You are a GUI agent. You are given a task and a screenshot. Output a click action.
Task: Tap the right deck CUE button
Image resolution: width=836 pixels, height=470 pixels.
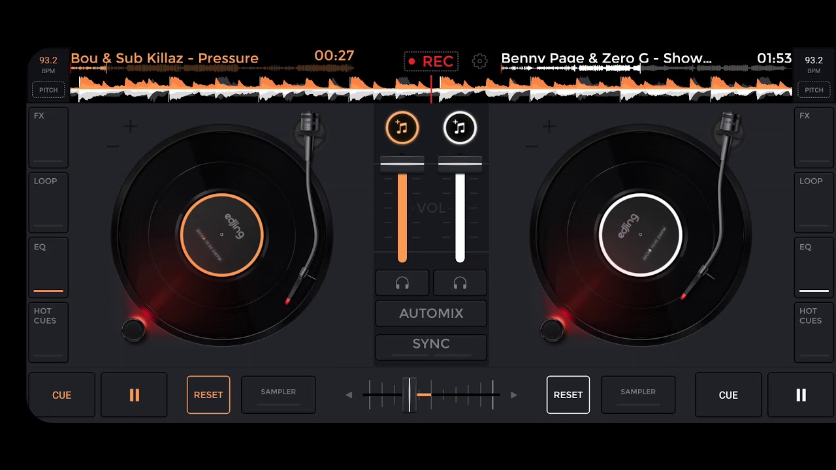click(728, 395)
